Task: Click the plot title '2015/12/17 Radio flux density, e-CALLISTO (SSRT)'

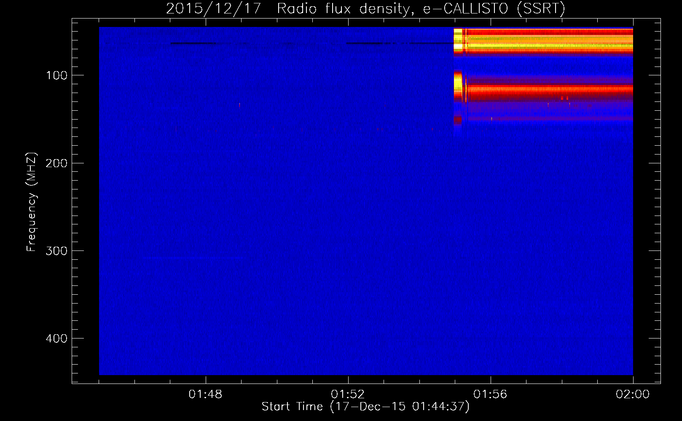Action: click(x=365, y=9)
